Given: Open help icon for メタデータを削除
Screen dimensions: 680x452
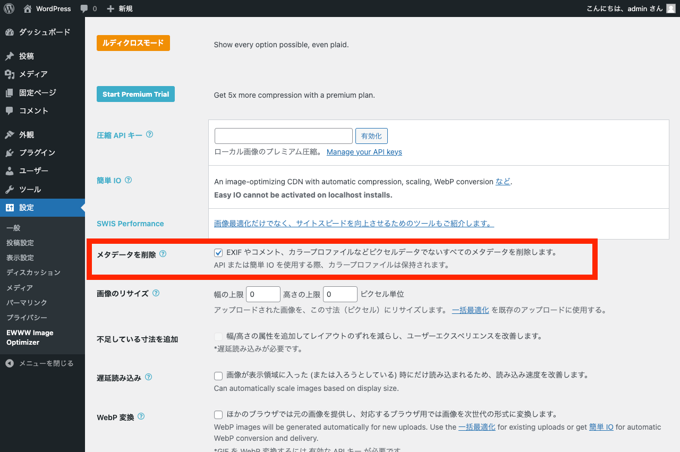Looking at the screenshot, I should coord(163,254).
